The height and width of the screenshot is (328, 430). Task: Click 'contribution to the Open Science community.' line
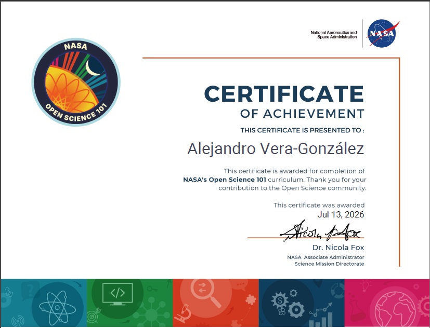pyautogui.click(x=292, y=188)
